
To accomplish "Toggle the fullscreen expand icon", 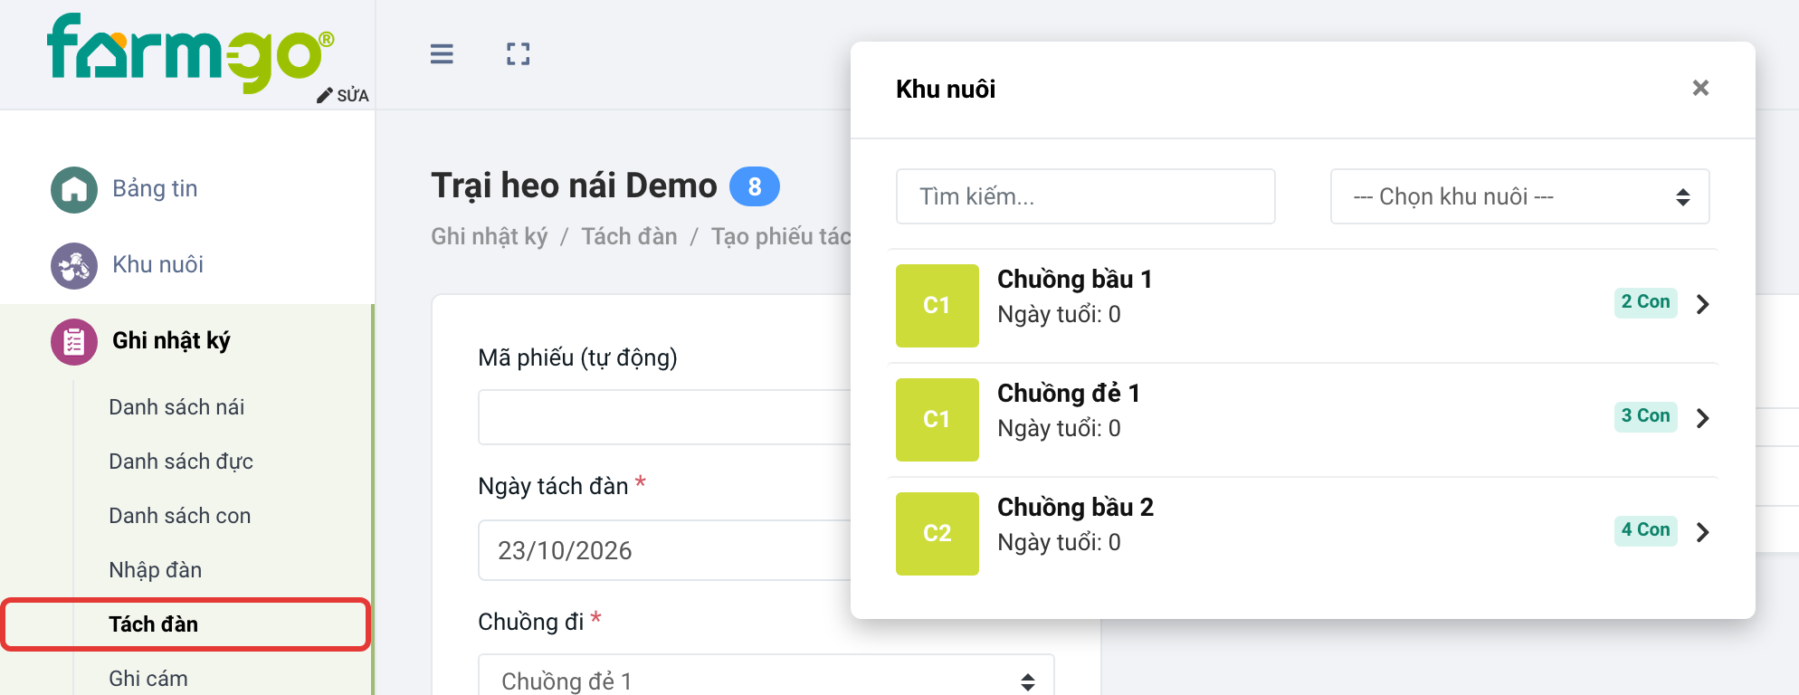I will point(519,54).
